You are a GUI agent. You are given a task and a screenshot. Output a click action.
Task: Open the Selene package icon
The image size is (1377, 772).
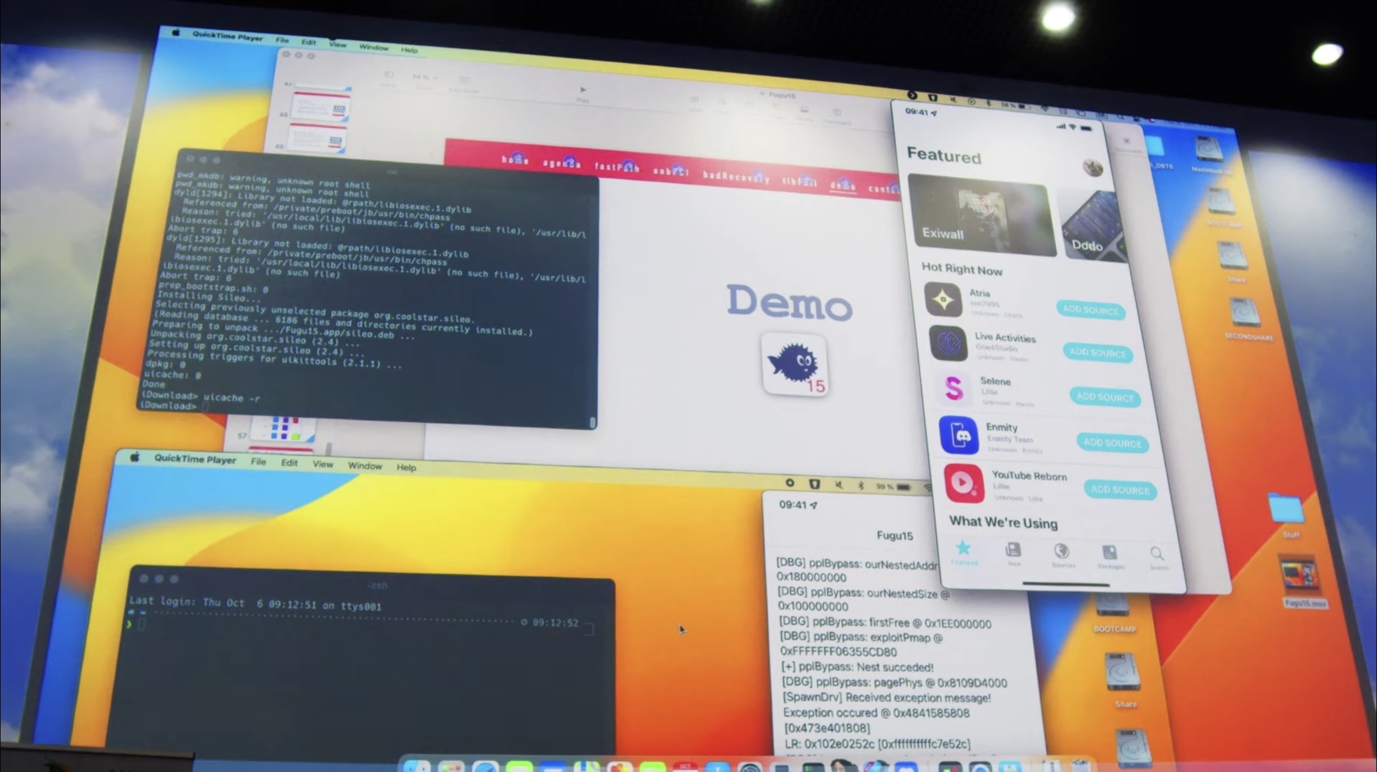pos(954,388)
